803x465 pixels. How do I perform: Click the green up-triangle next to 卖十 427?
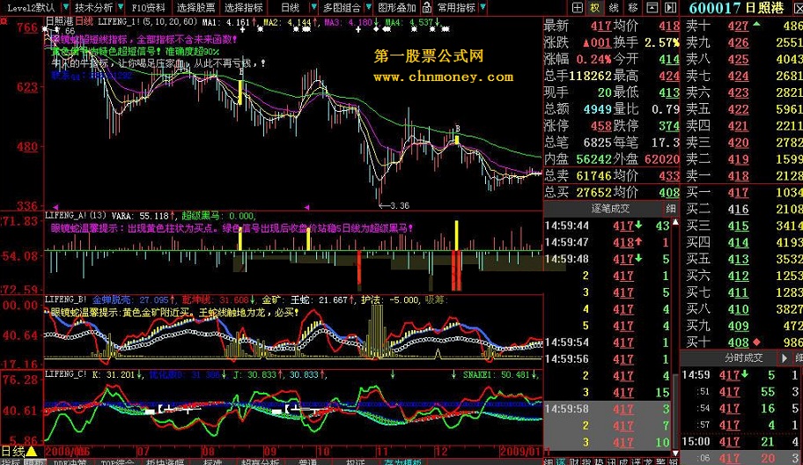(x=756, y=24)
